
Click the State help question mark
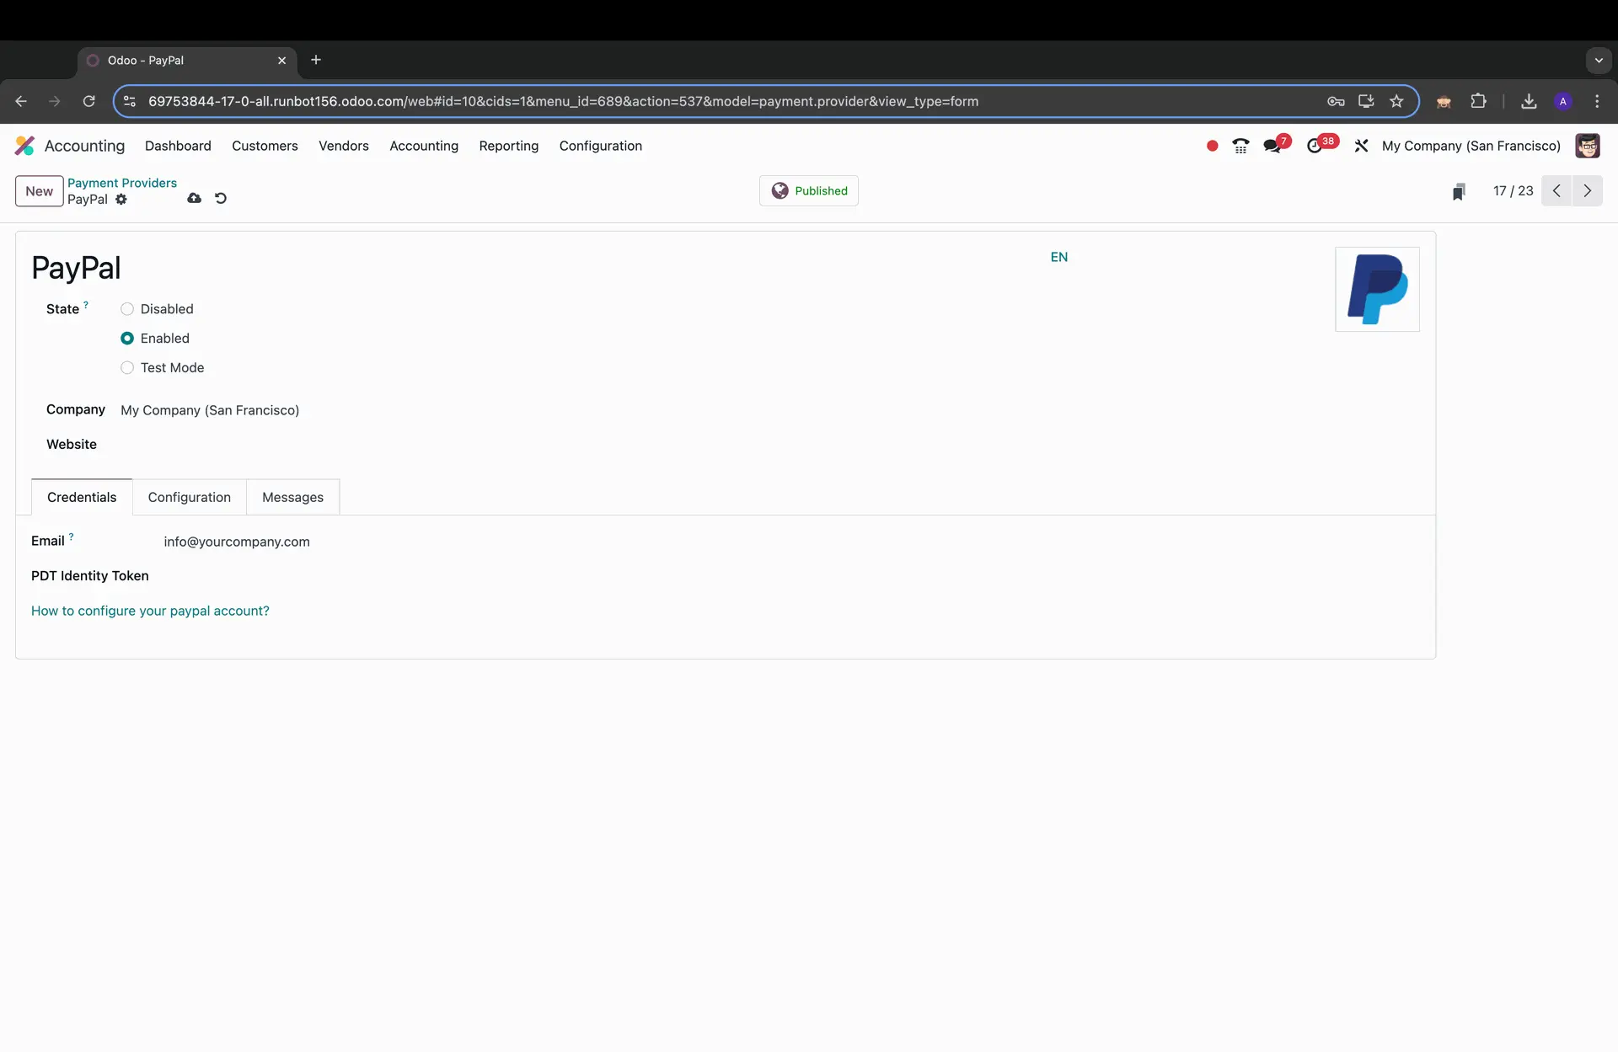point(86,305)
